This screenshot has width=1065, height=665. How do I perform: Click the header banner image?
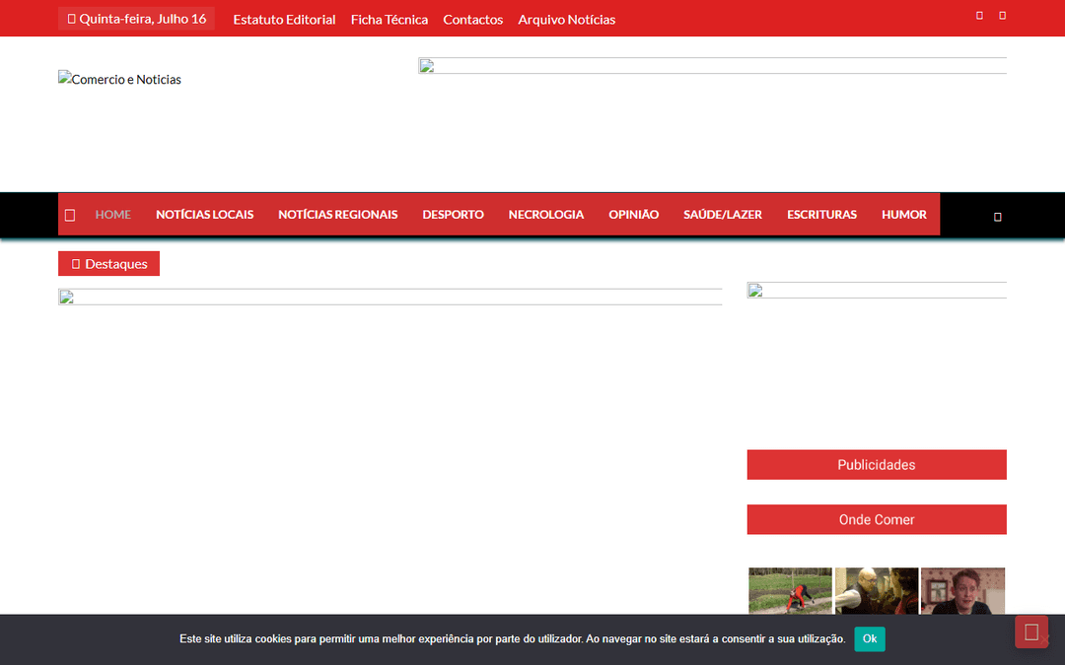(712, 66)
